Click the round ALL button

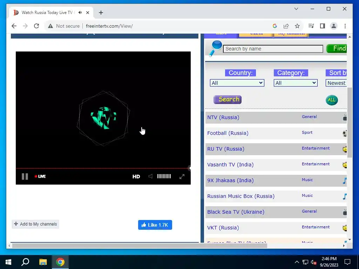pos(332,100)
